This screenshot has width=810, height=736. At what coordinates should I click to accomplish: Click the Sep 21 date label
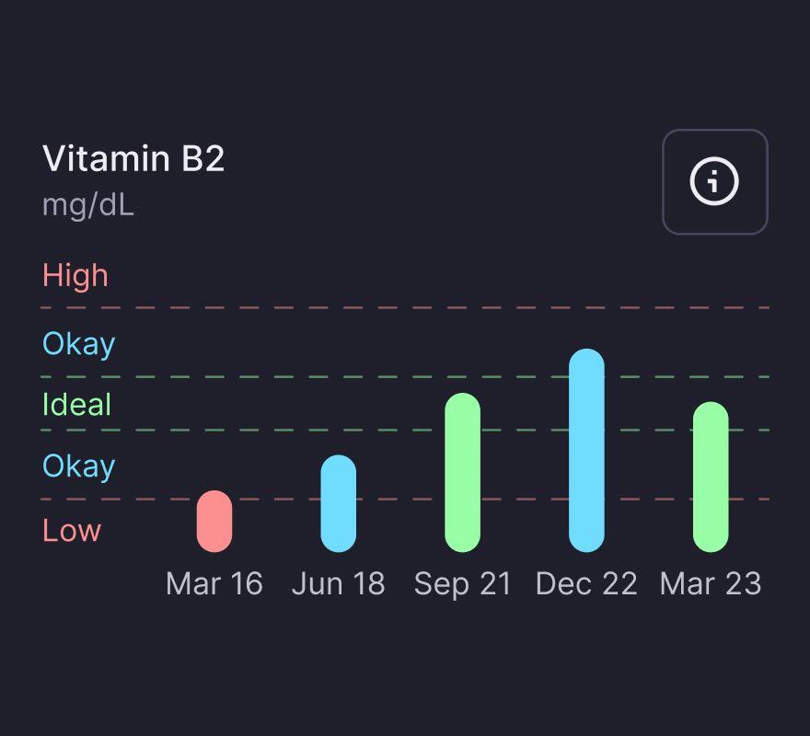[x=462, y=583]
